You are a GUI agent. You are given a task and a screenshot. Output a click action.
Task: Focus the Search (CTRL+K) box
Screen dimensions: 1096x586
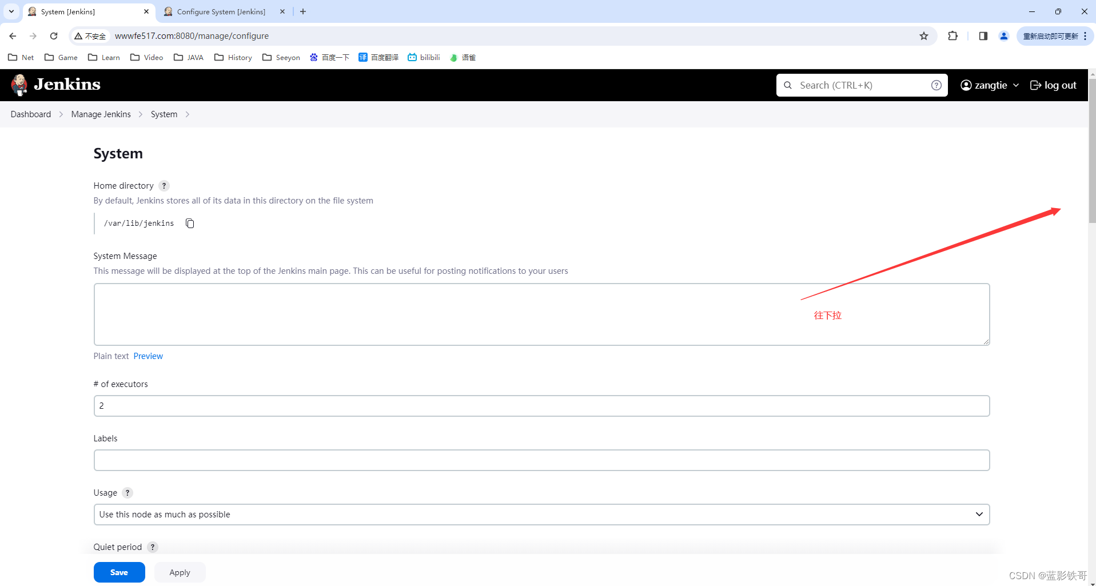click(861, 85)
